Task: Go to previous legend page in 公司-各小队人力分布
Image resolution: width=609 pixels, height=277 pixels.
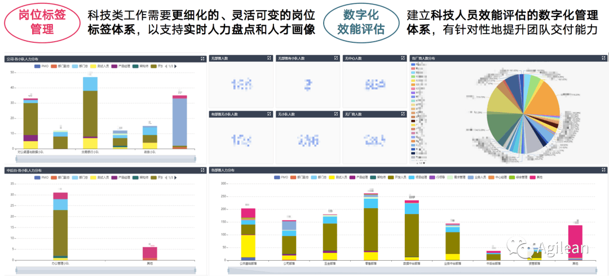Action: click(x=166, y=66)
